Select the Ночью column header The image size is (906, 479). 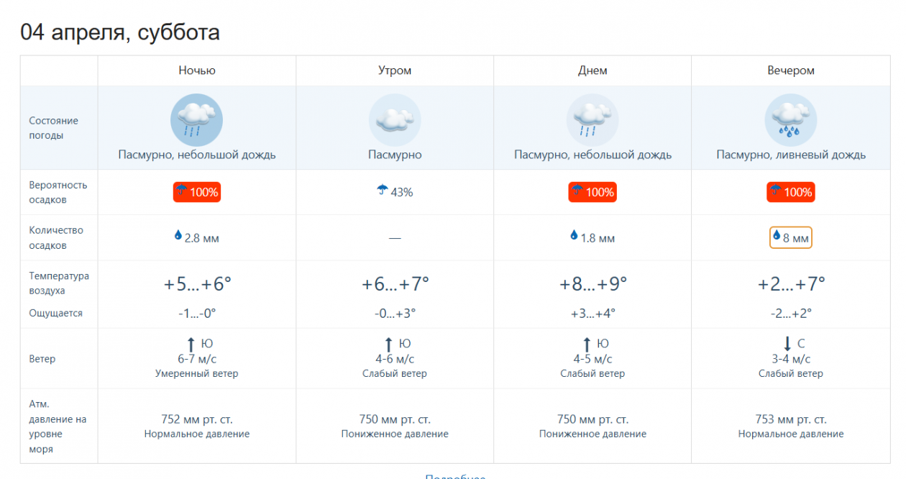click(x=197, y=70)
